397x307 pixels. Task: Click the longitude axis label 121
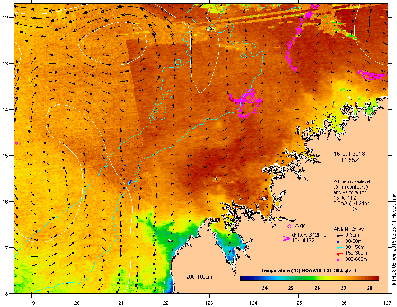coord(120,303)
